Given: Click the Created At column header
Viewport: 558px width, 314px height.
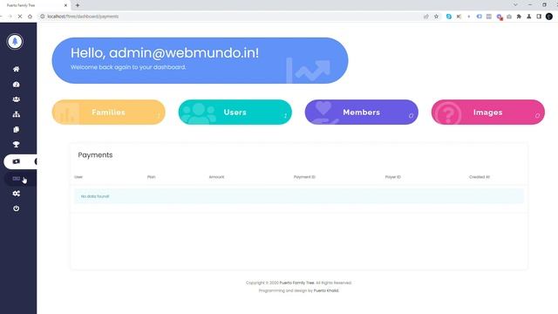Looking at the screenshot, I should click(480, 177).
